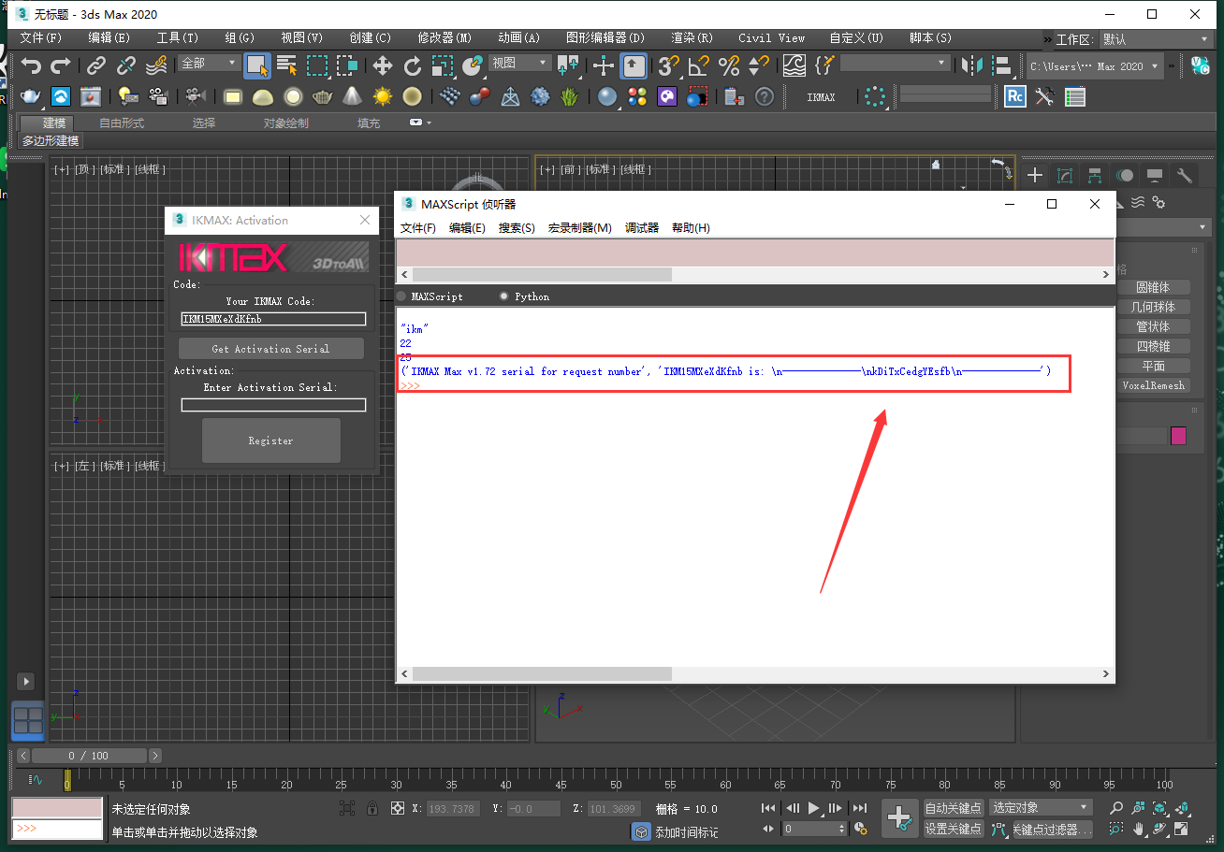The image size is (1224, 852).
Task: Click the VoxelRemesh button
Action: [1152, 385]
